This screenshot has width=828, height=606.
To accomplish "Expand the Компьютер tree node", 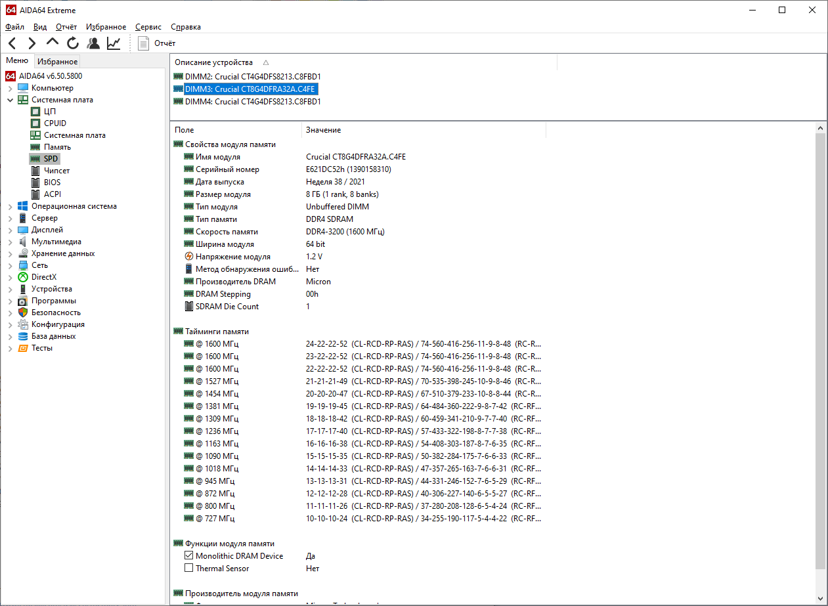I will point(10,88).
